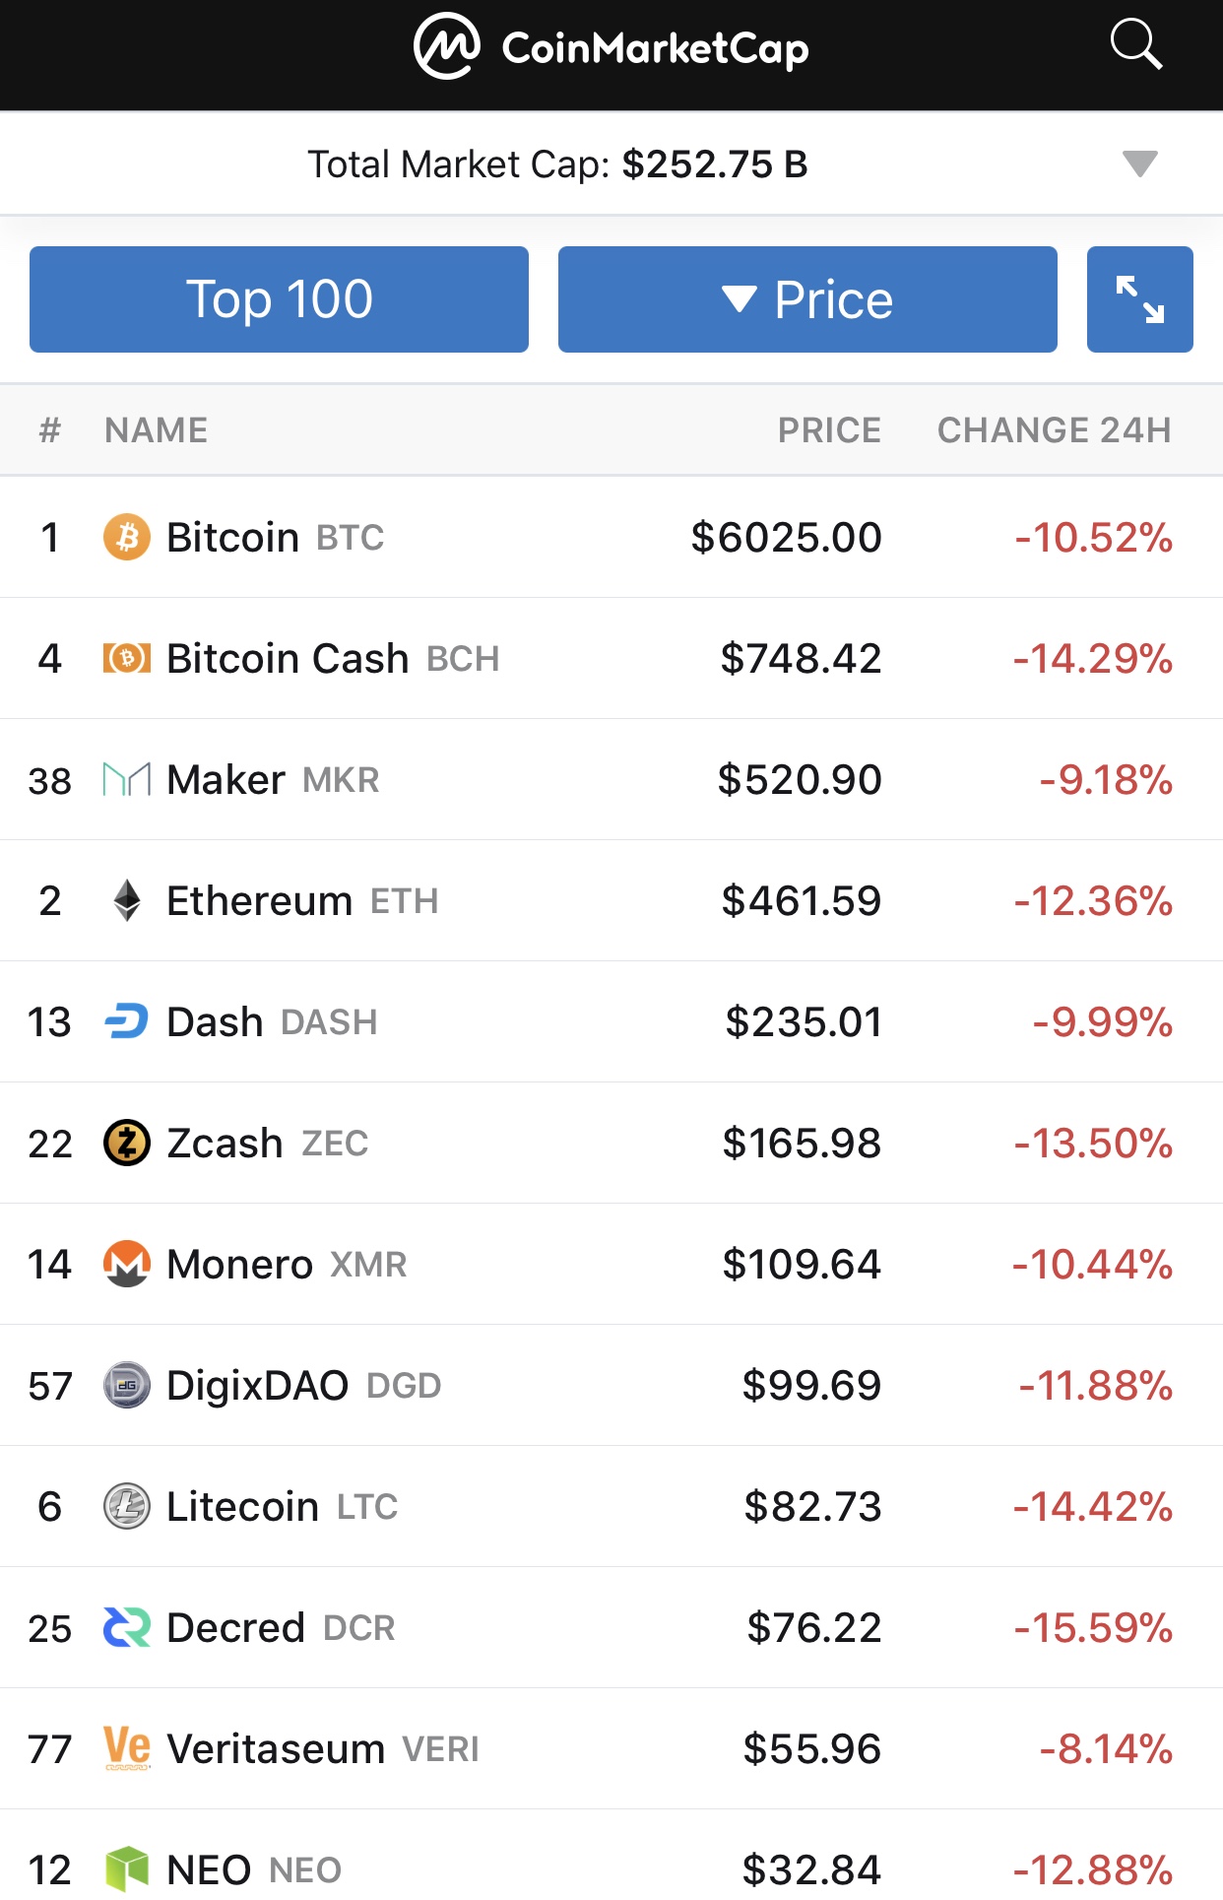The height and width of the screenshot is (1900, 1223).
Task: Open the Veritaseum VERI listing
Action: [276, 1749]
